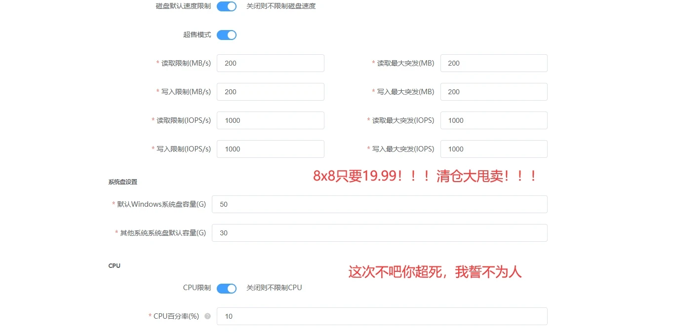Image resolution: width=673 pixels, height=335 pixels.
Task: Focus the 读取最大突发(IOPS) input field
Action: pyautogui.click(x=493, y=120)
